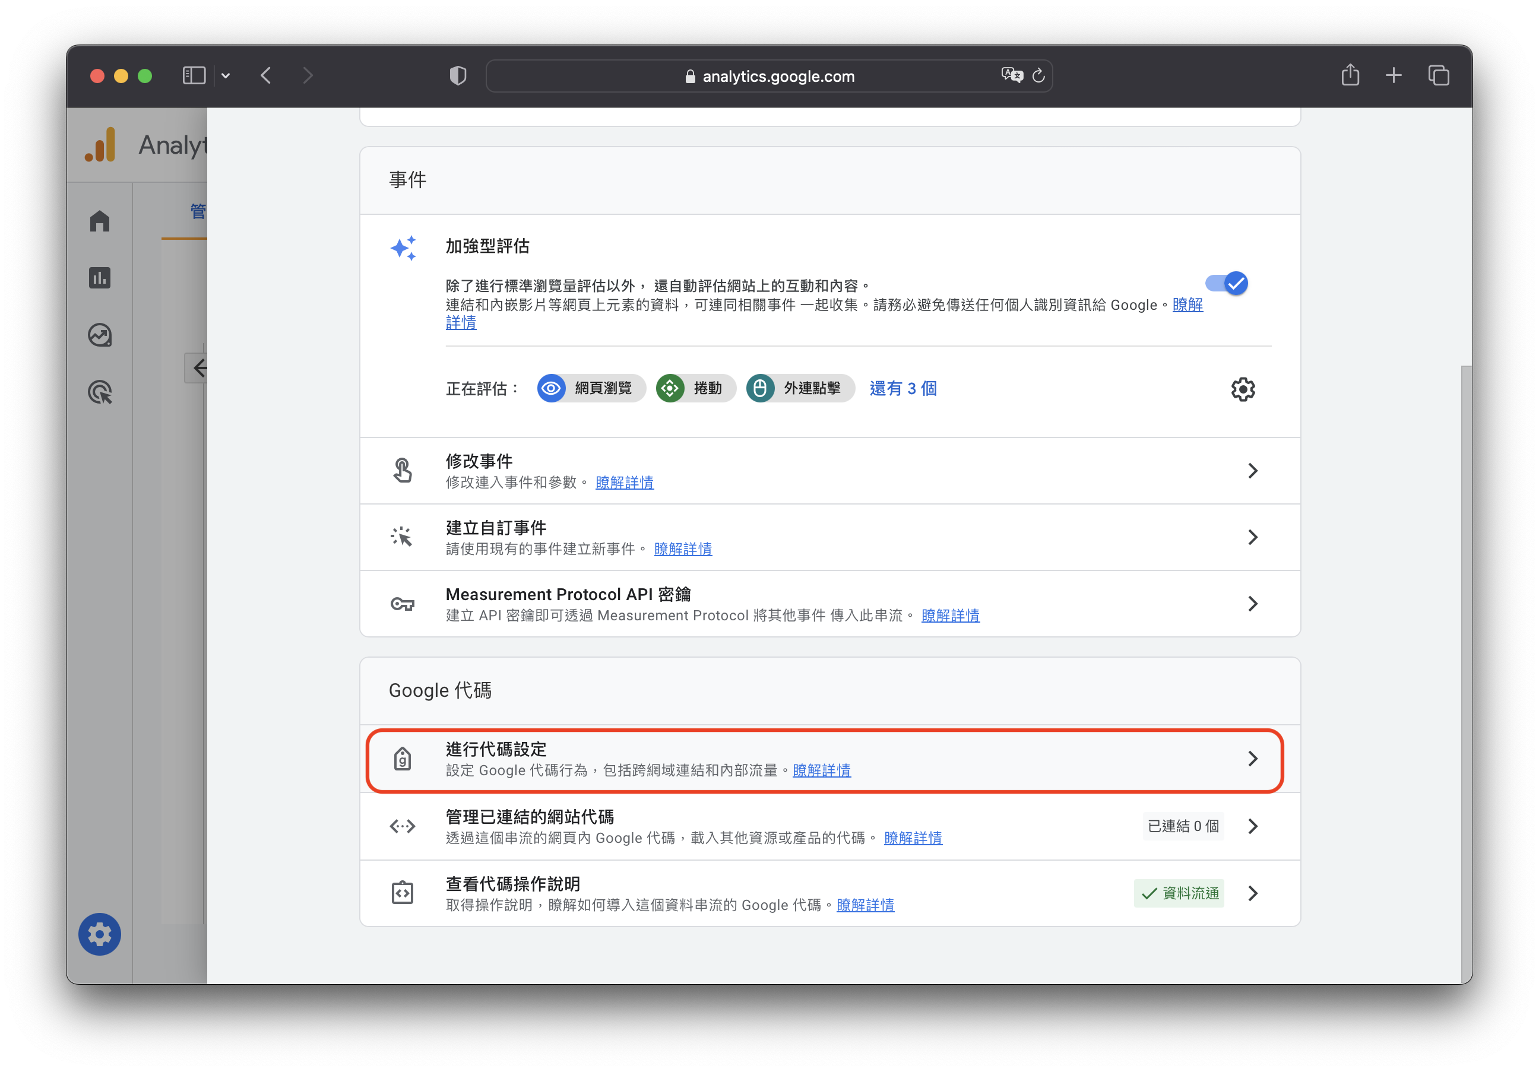1539x1072 pixels.
Task: Click the 外連點擊 mouse chip
Action: (800, 388)
